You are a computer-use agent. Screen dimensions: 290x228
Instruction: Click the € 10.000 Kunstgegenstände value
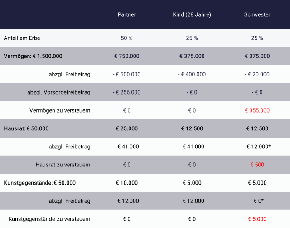pos(126,183)
